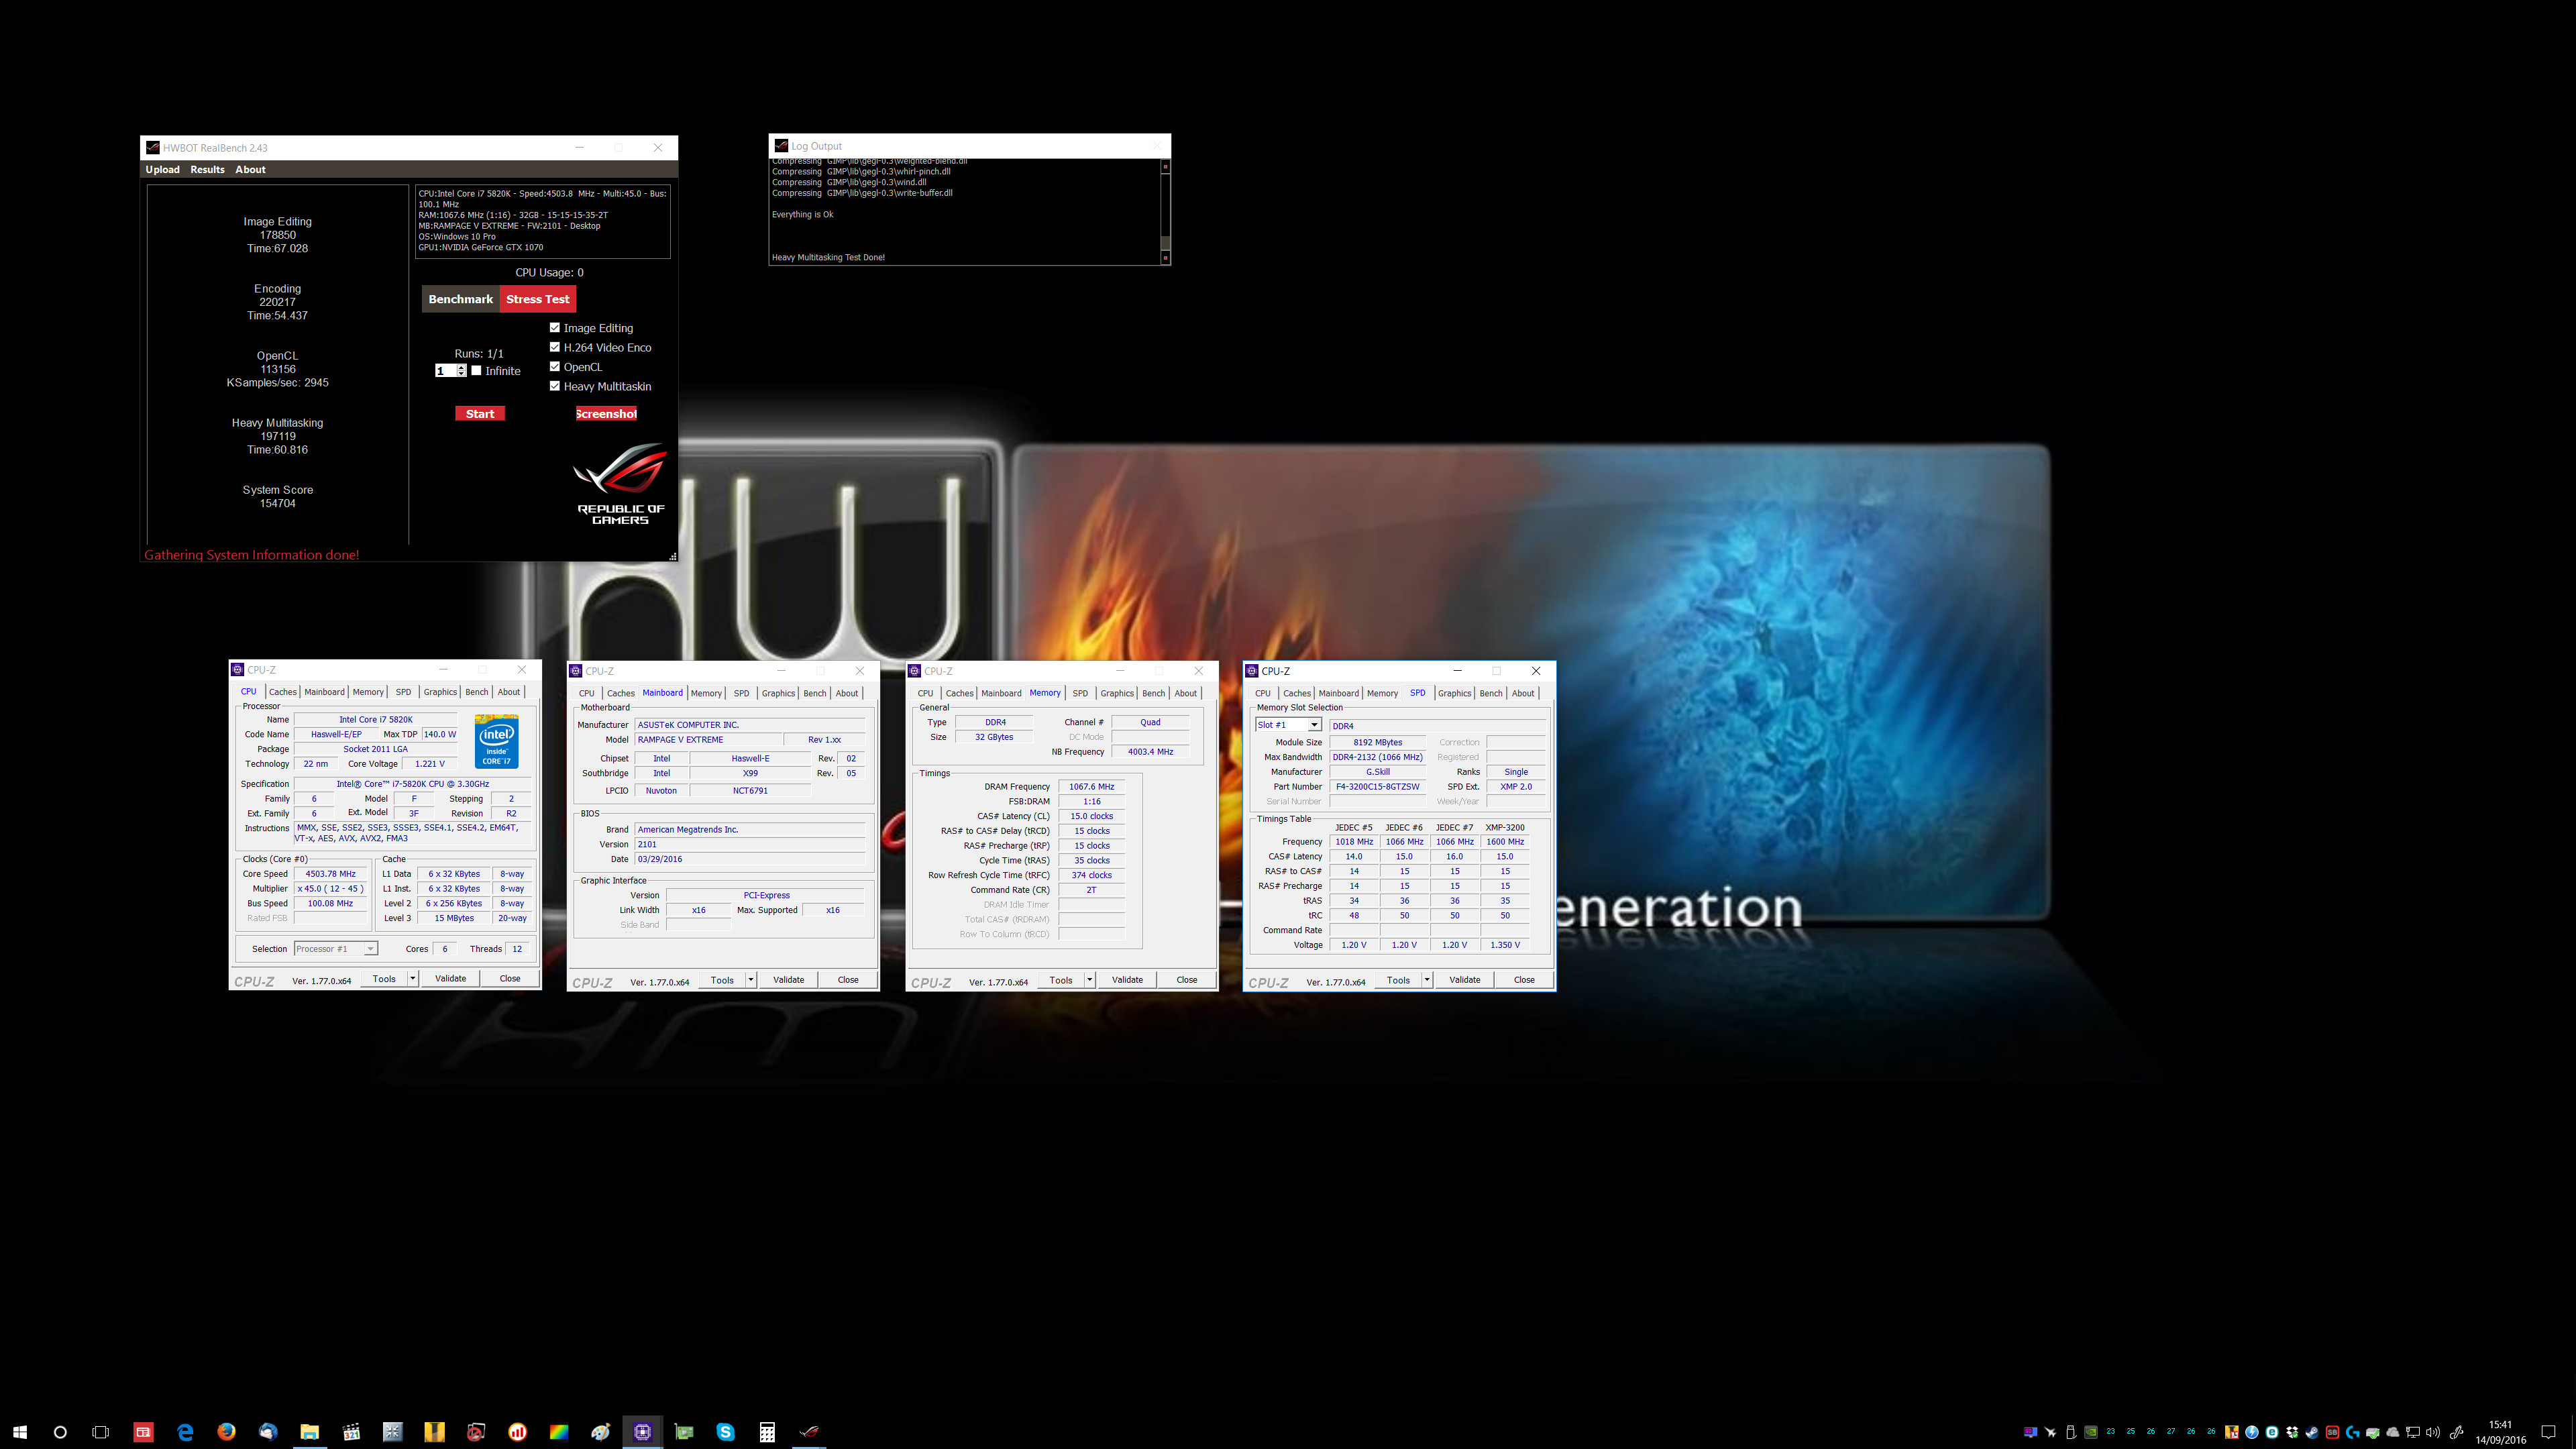Open Graphics tab in SPD CPU-Z window
2576x1449 pixels.
tap(1454, 693)
